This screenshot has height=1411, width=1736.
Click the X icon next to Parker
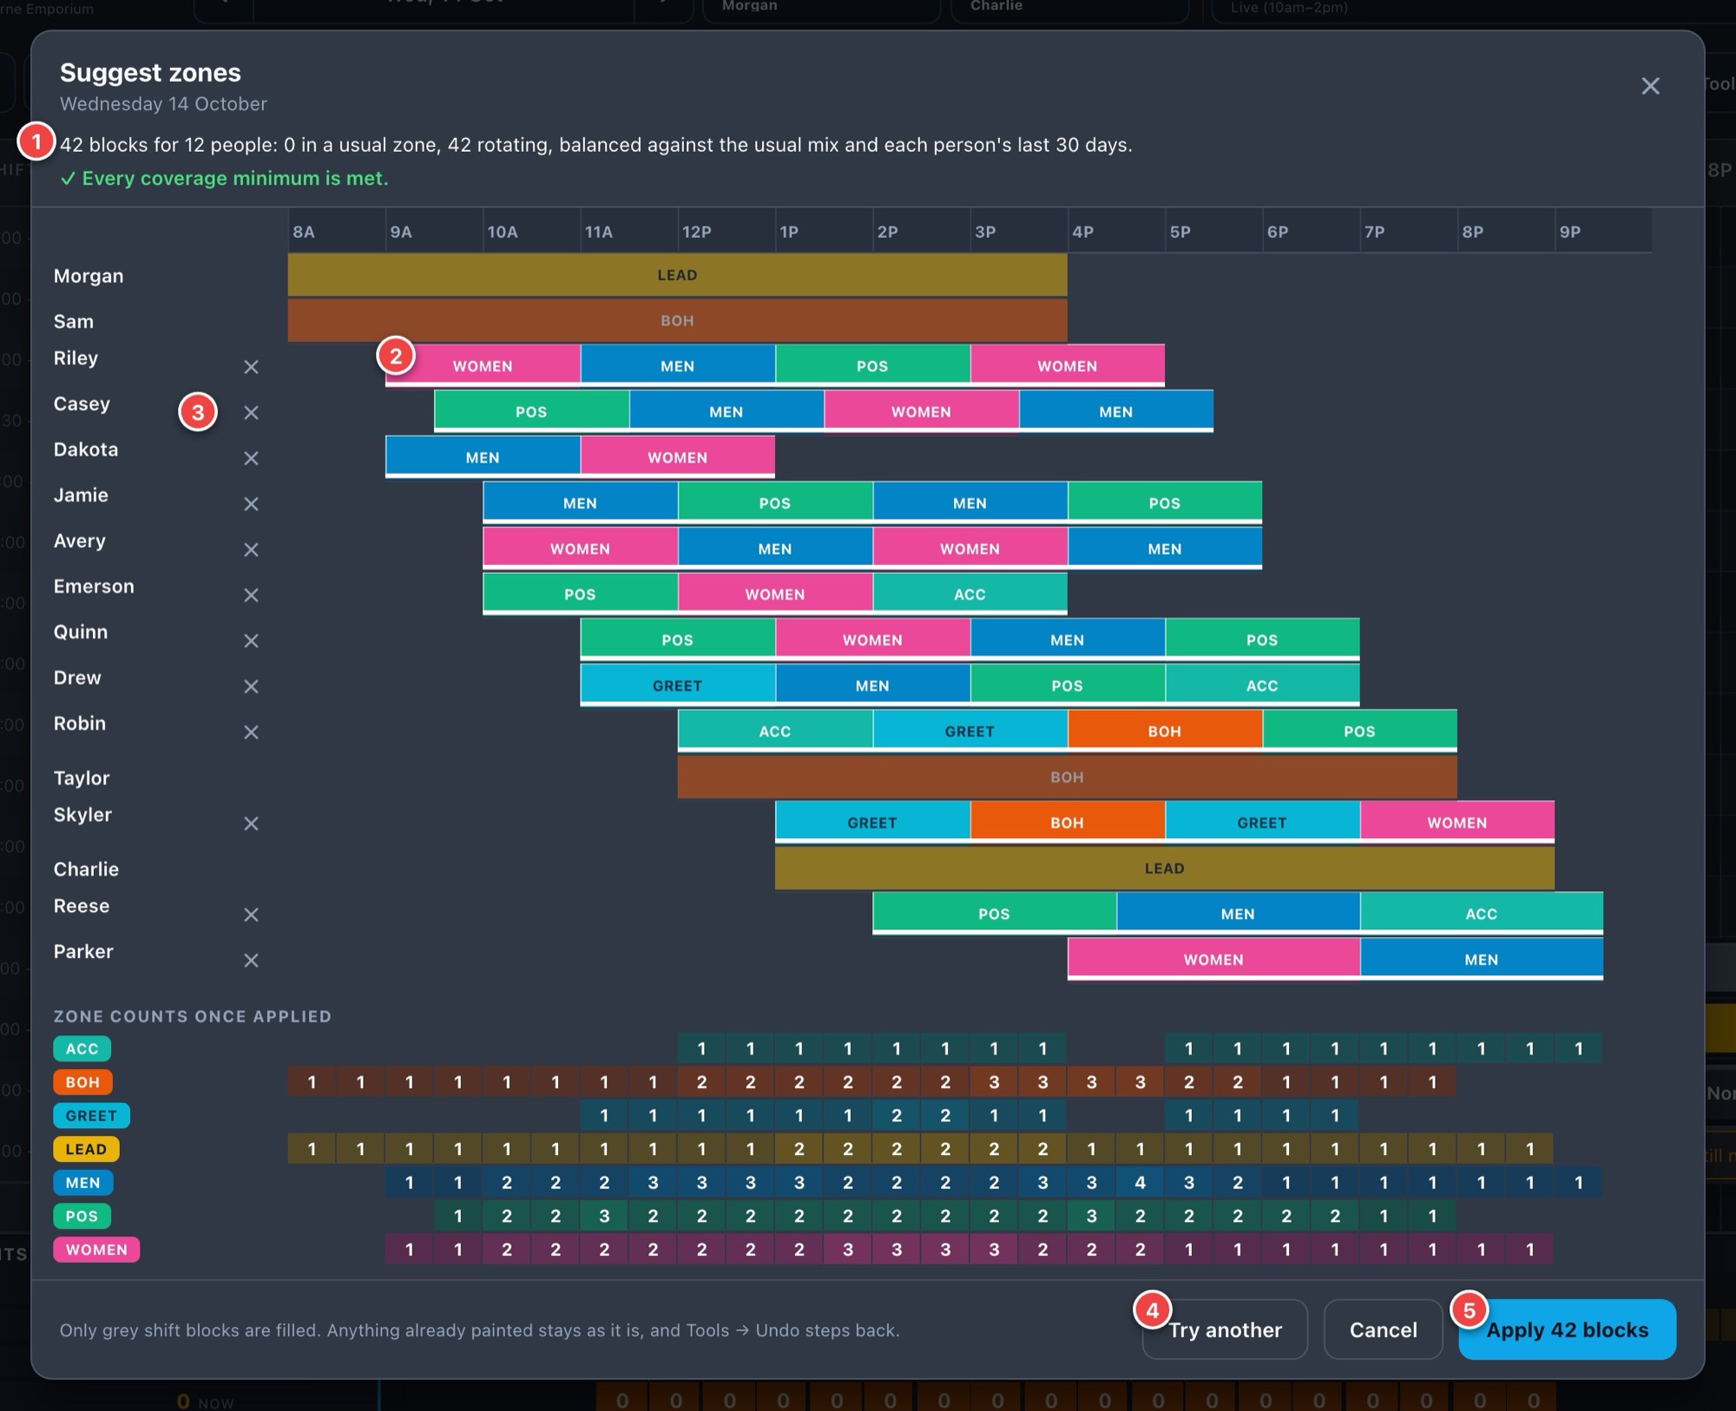tap(251, 961)
